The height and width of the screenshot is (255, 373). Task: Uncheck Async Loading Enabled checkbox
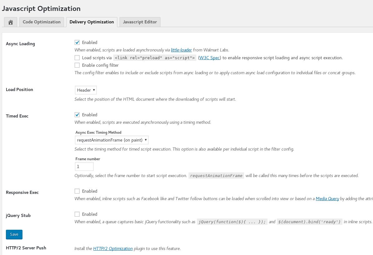pos(77,42)
